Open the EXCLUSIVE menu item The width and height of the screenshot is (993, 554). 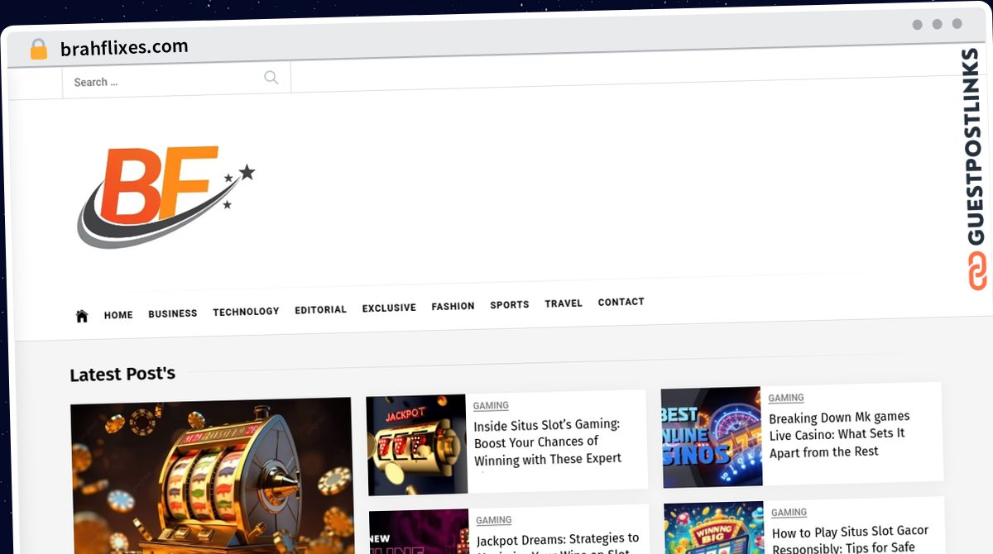coord(389,308)
